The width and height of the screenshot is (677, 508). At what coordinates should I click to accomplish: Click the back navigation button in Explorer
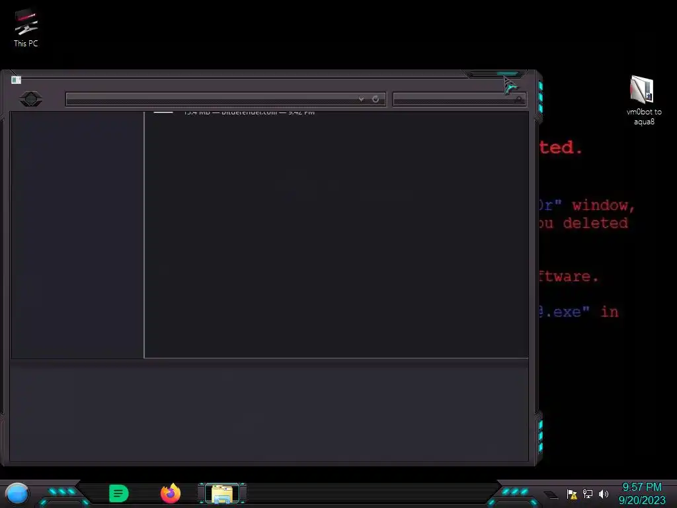30,99
